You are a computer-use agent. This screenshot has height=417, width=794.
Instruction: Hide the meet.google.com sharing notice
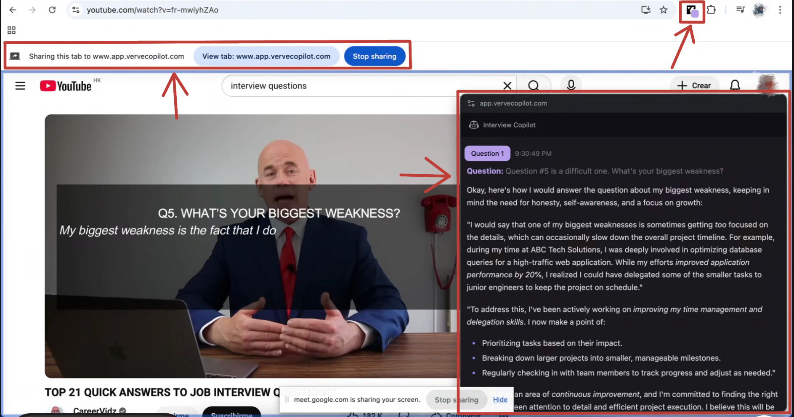tap(500, 399)
